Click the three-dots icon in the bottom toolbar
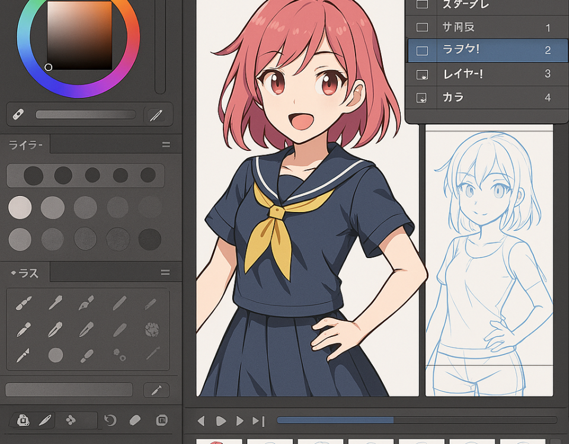Viewport: 569px width, 444px height. (71, 420)
